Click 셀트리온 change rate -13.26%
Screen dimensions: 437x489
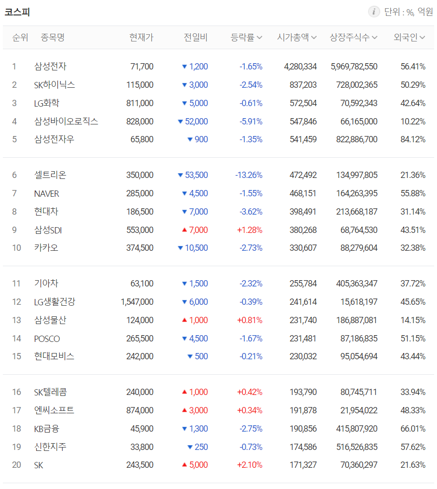[x=249, y=175]
